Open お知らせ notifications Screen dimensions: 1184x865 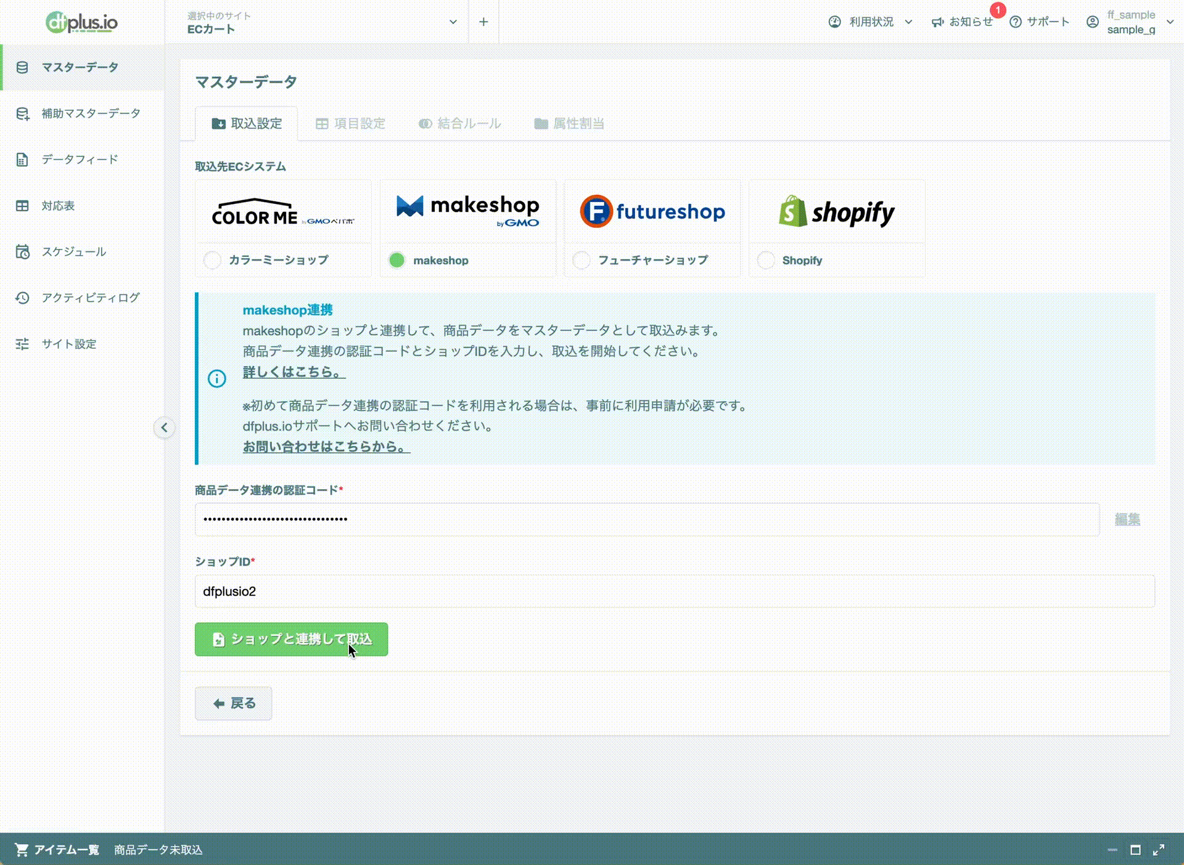pos(964,22)
